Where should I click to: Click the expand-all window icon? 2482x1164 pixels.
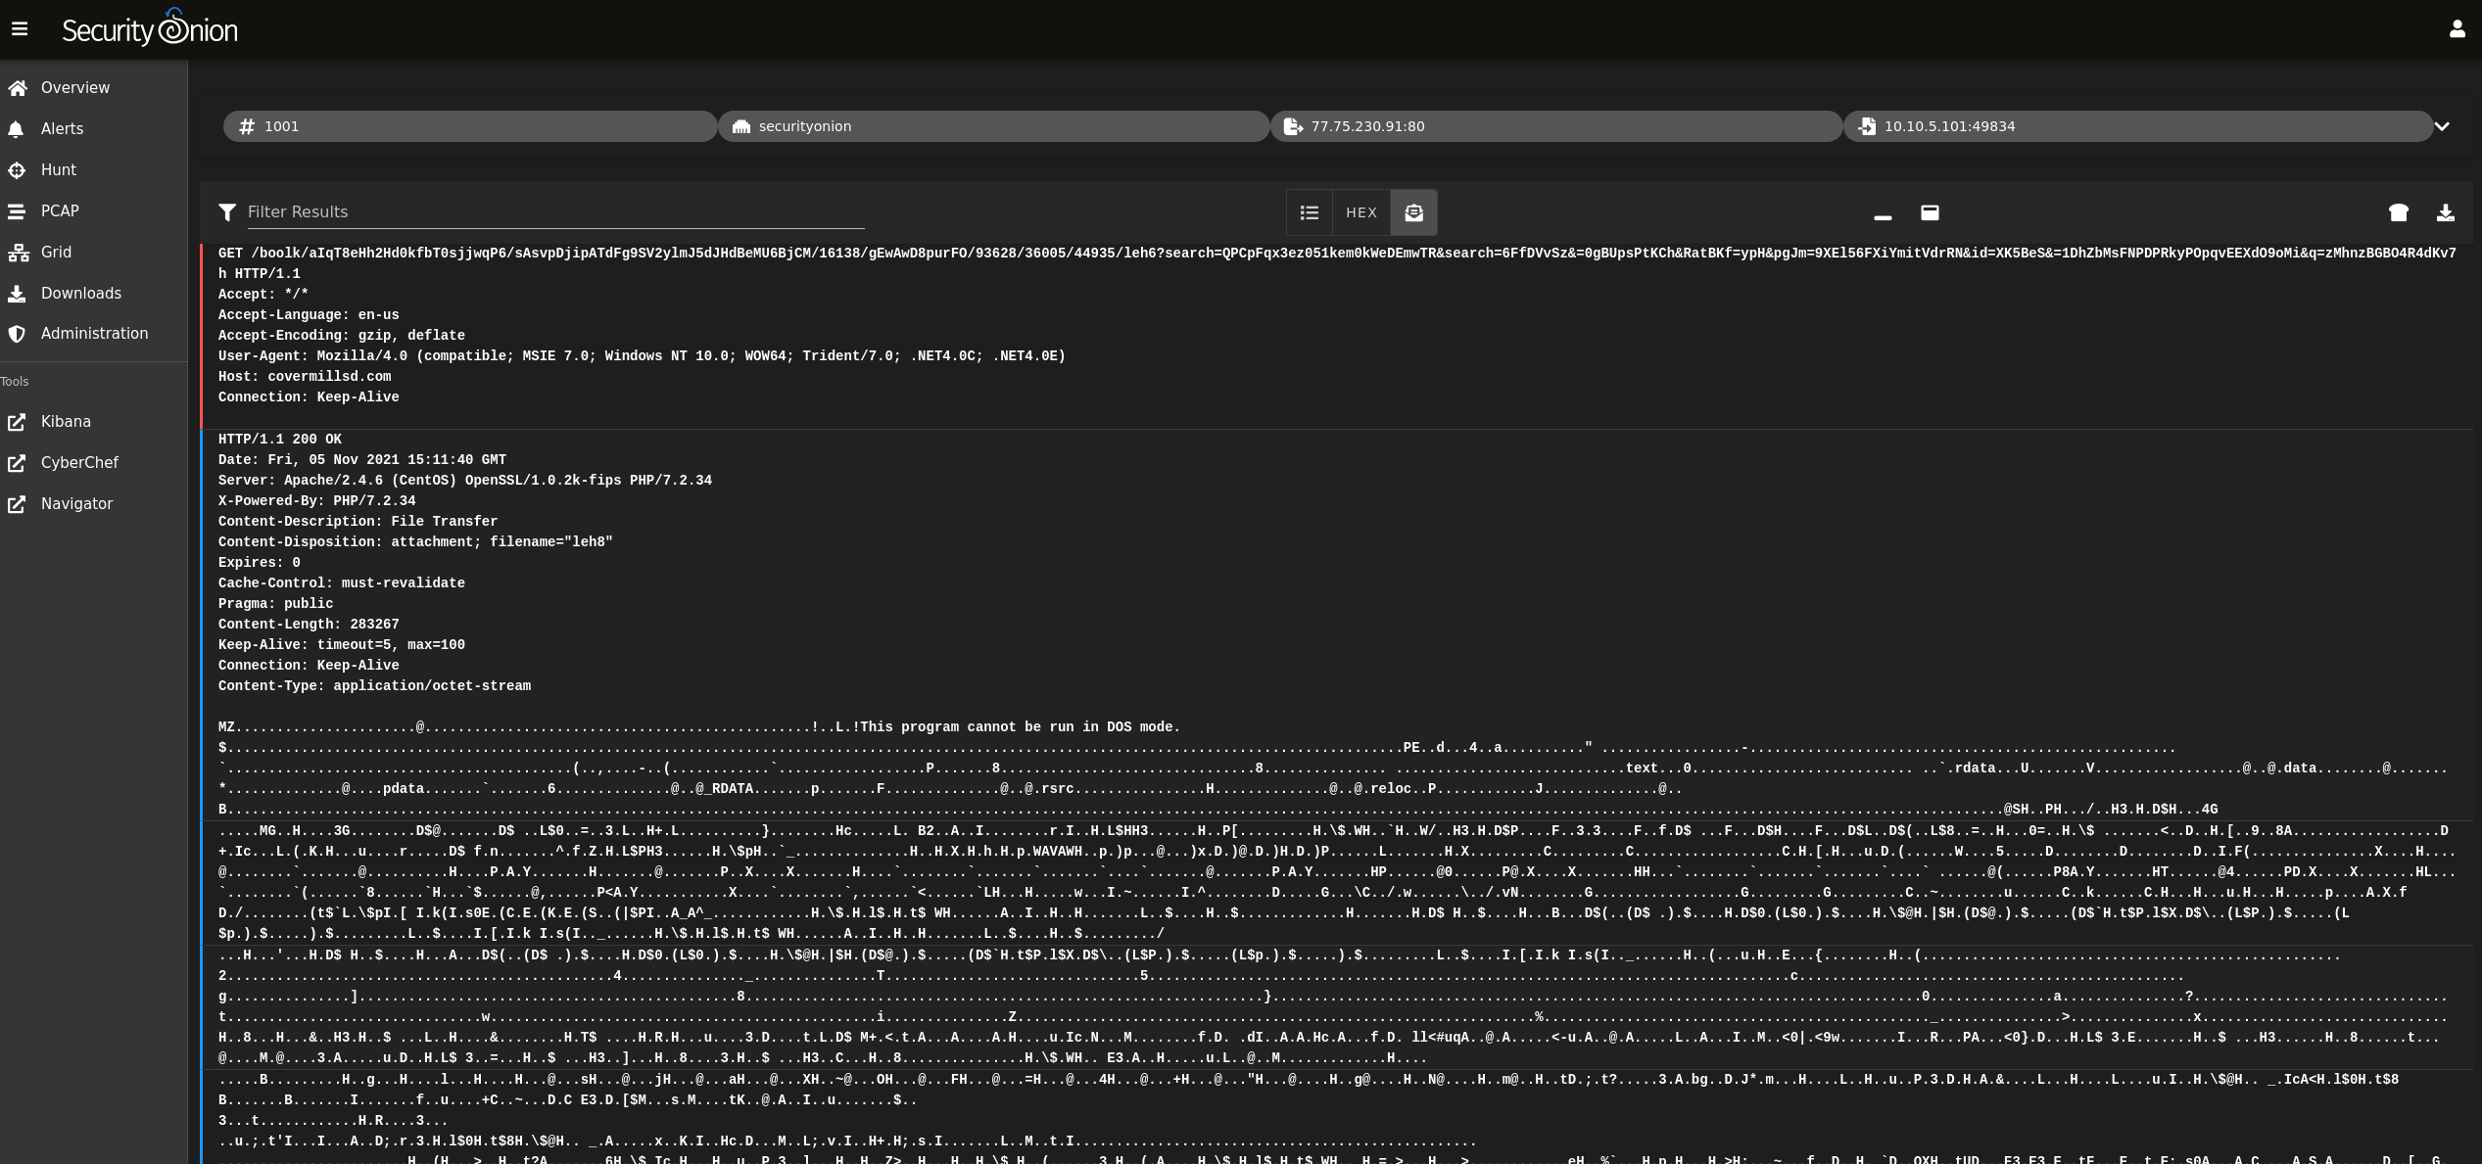(x=1930, y=212)
